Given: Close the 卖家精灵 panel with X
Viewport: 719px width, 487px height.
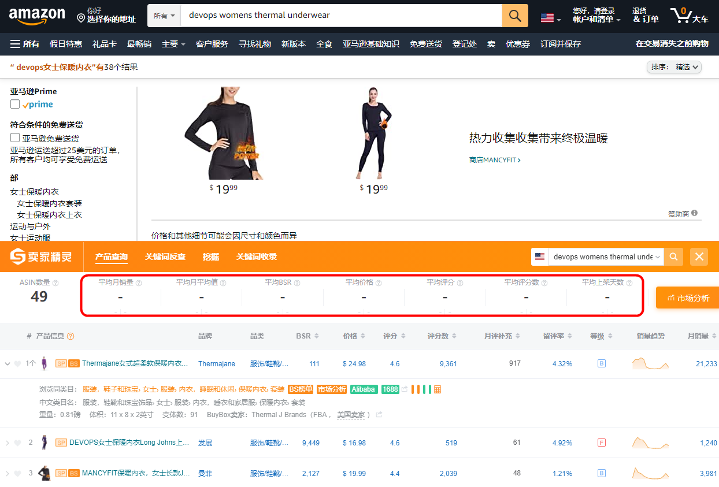Looking at the screenshot, I should (x=699, y=256).
